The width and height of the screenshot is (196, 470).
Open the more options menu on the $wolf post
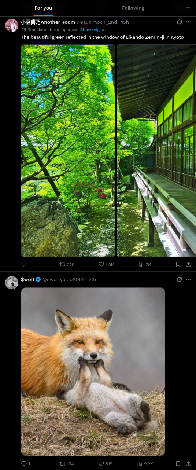[188, 279]
